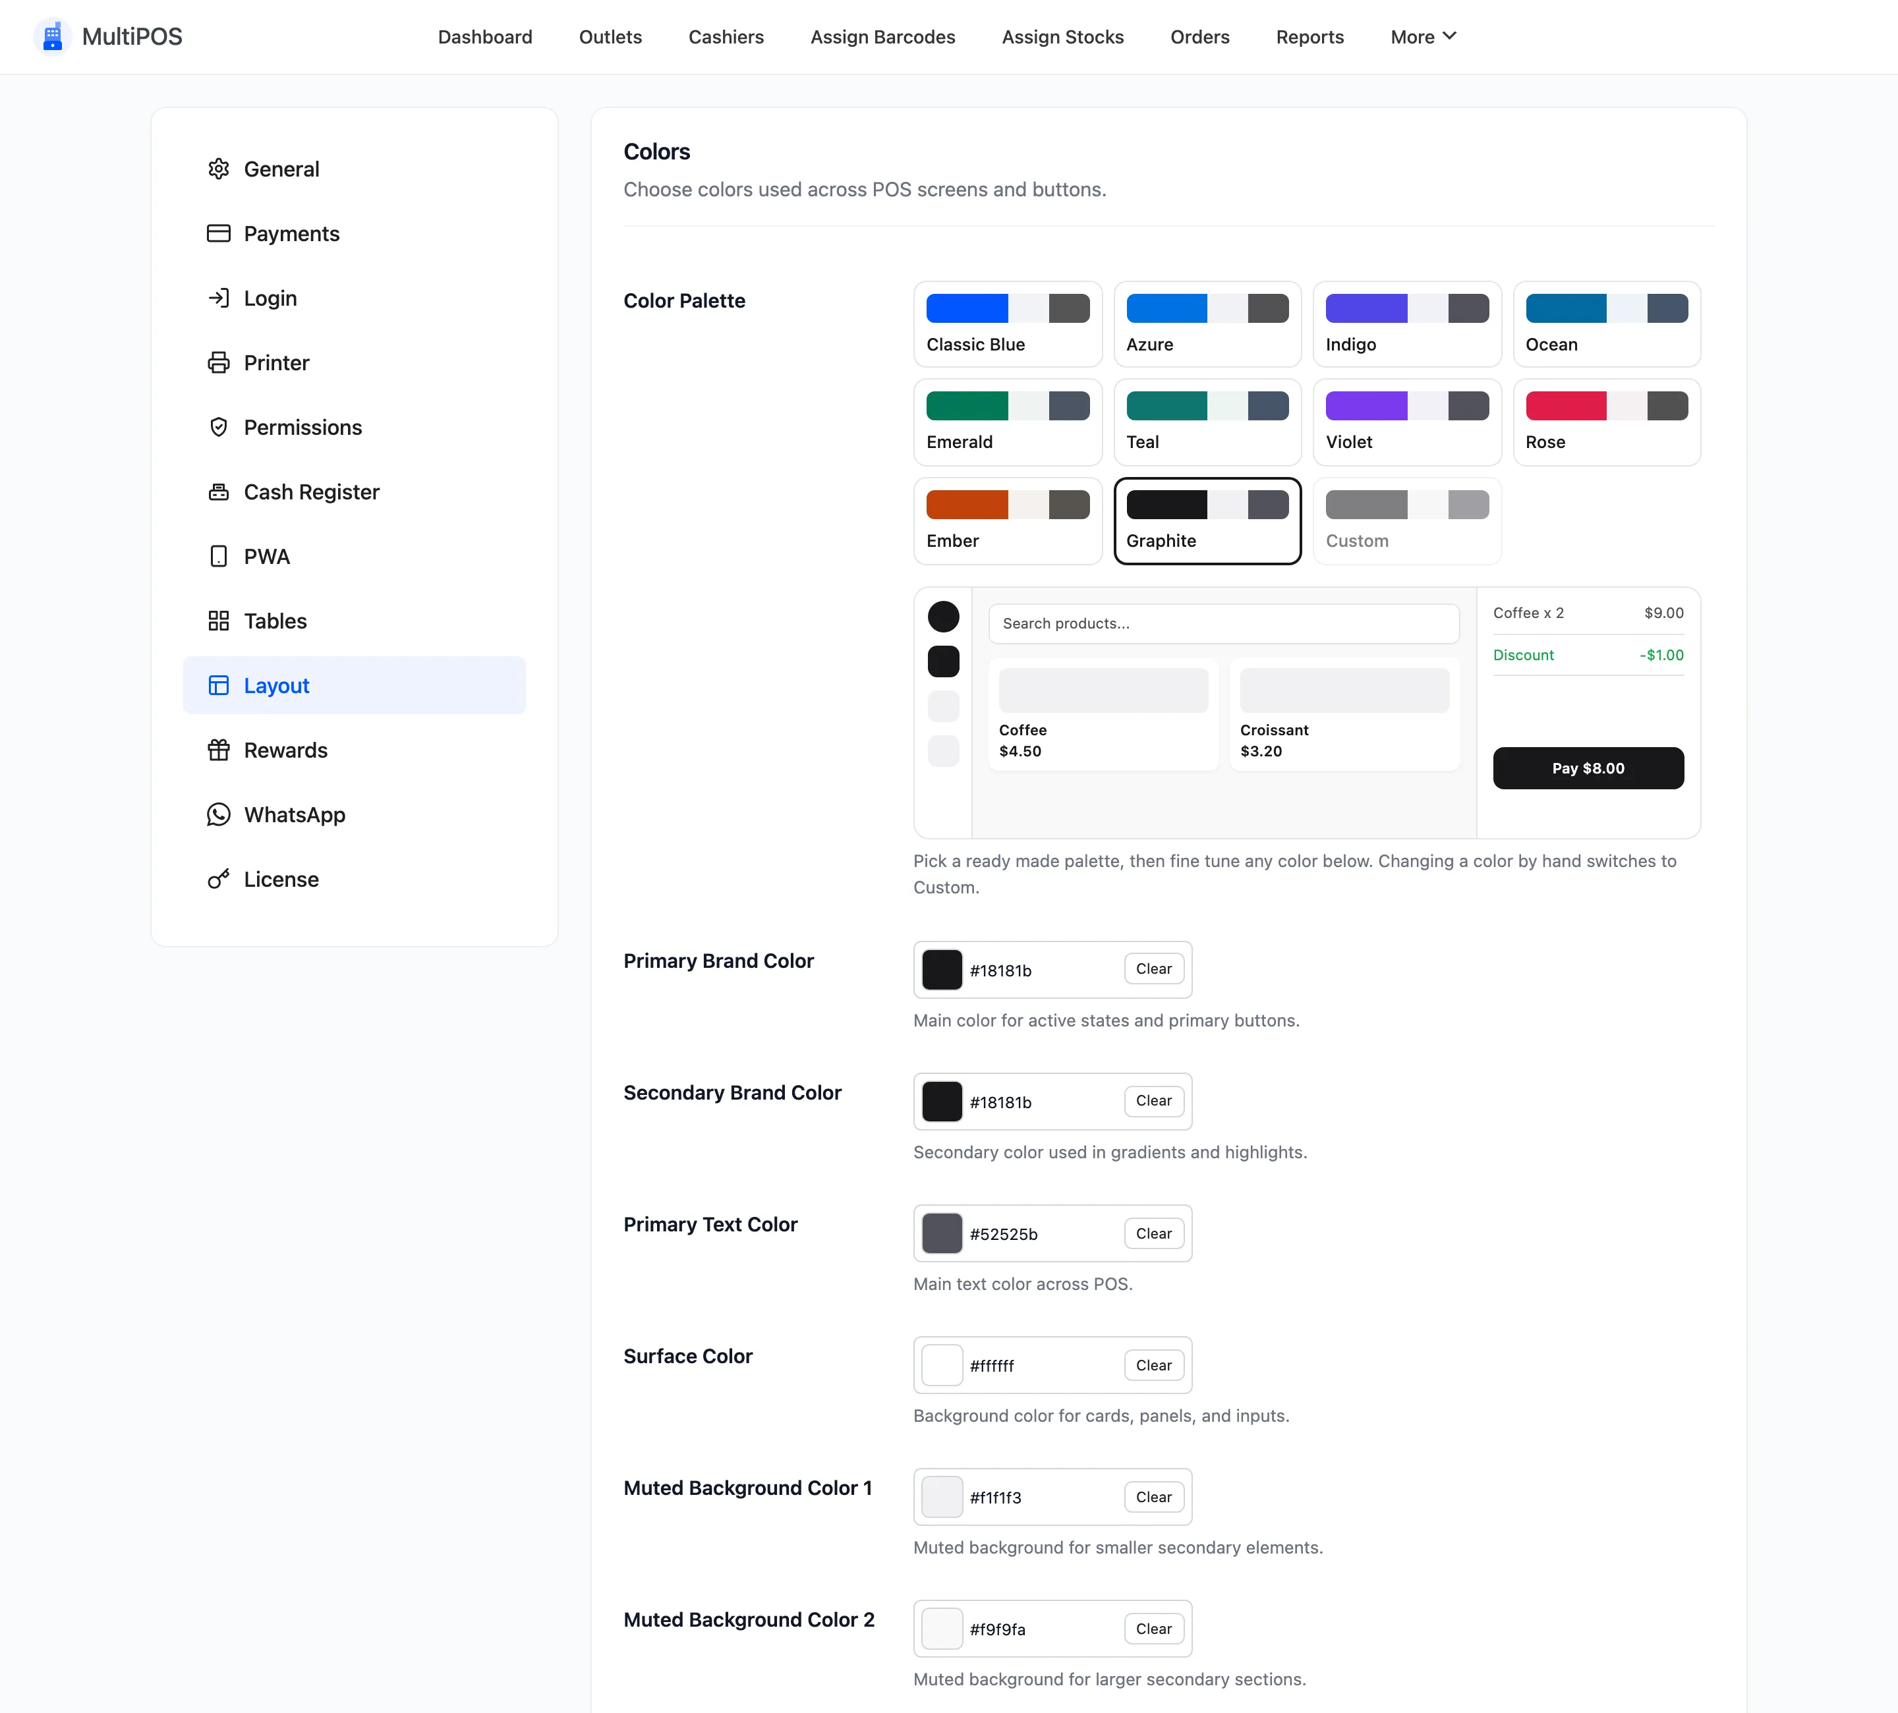The height and width of the screenshot is (1713, 1898).
Task: Clear the Secondary Brand Color
Action: 1153,1100
